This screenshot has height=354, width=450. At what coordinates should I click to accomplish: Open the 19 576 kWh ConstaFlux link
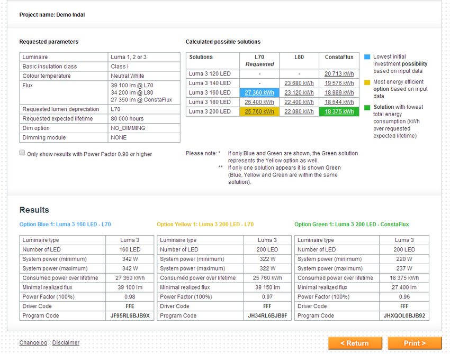pos(339,83)
